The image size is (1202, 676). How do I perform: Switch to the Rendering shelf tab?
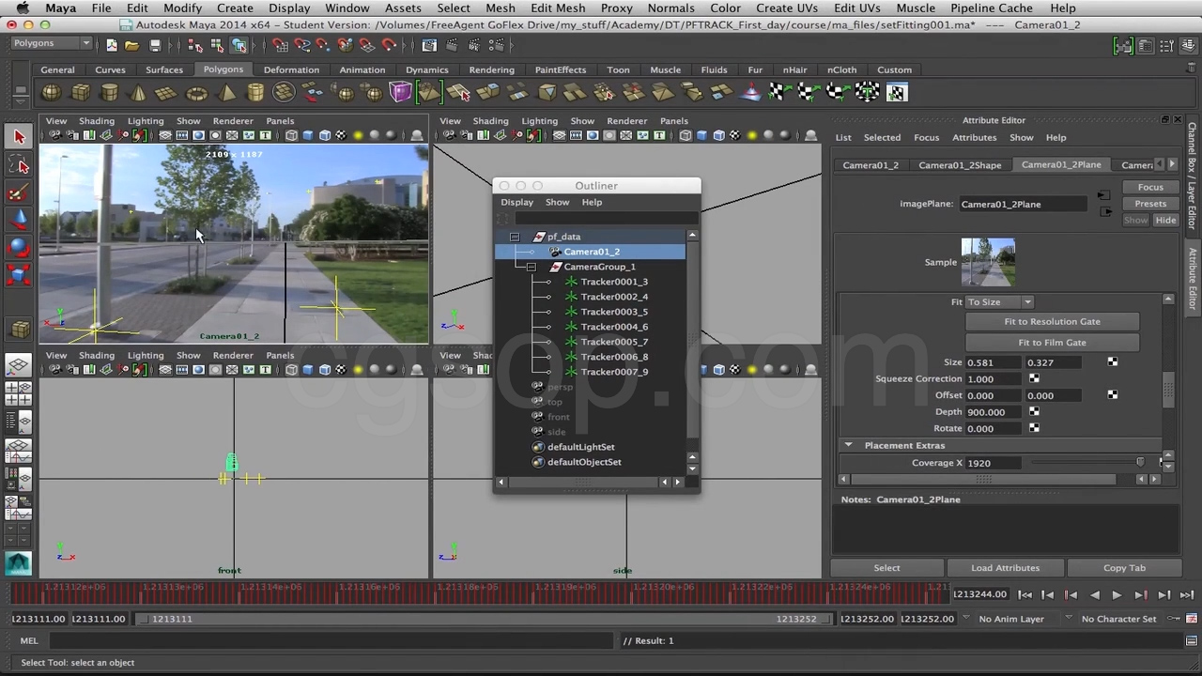[x=491, y=69]
